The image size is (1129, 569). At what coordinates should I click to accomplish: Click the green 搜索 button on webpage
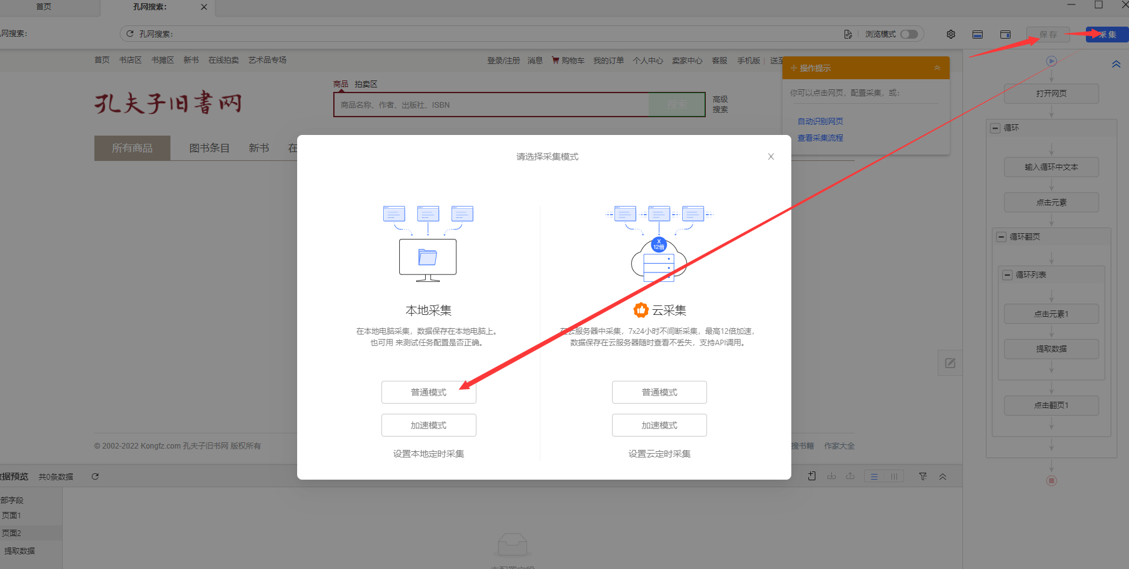point(677,105)
